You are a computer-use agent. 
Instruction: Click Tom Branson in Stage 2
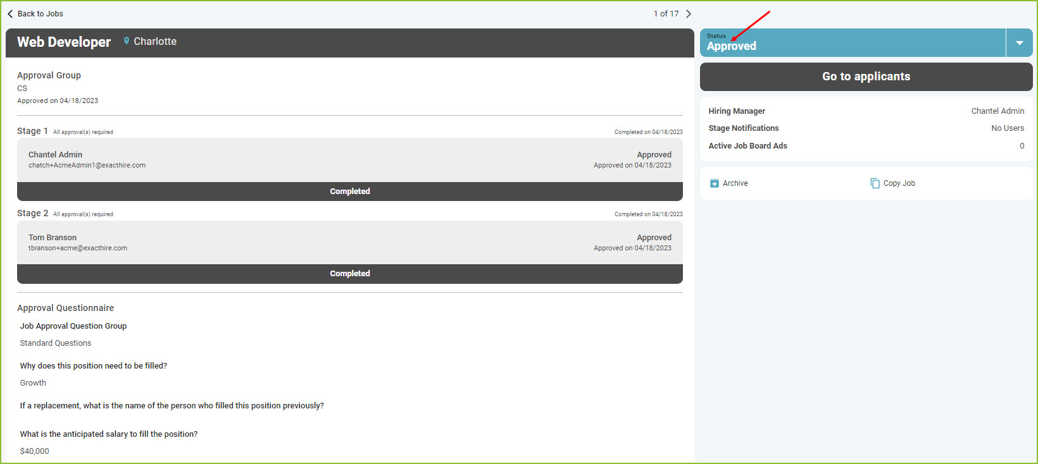click(53, 238)
